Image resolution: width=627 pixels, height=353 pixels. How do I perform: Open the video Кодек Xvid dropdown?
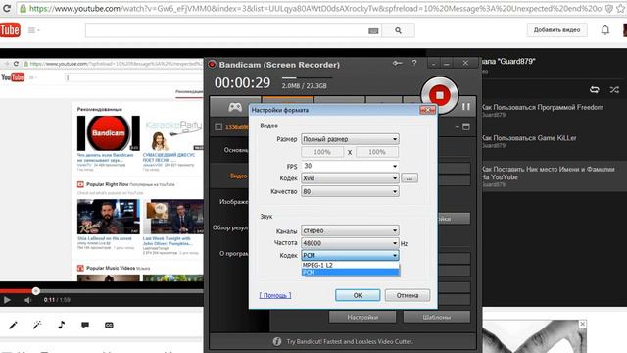tap(350, 178)
